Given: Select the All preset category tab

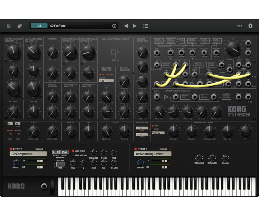Looking at the screenshot, I should pyautogui.click(x=39, y=26).
